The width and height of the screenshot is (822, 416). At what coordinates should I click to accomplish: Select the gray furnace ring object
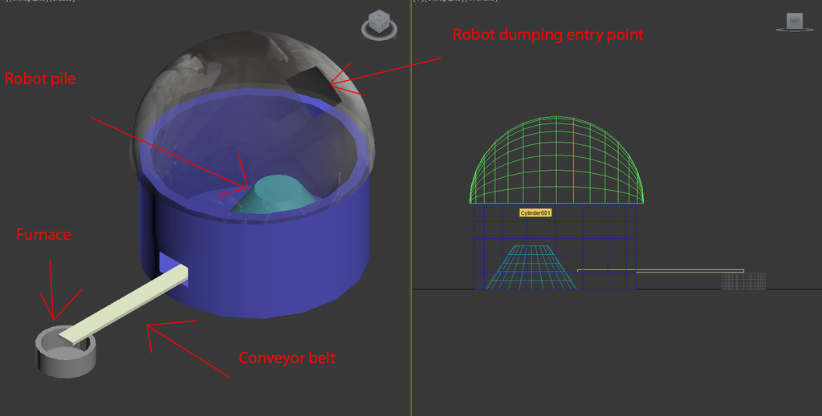[x=64, y=357]
